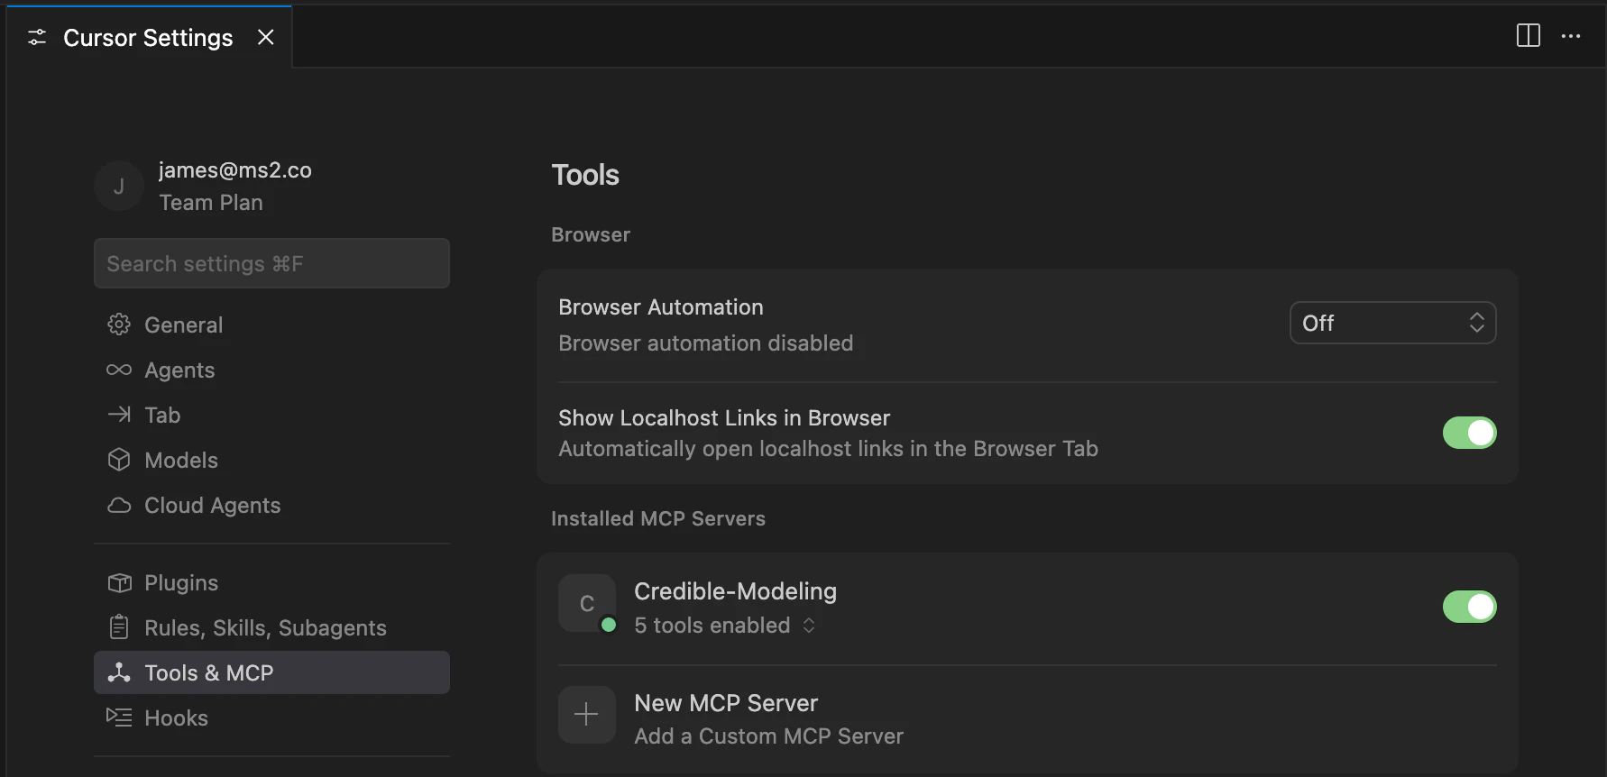Click the Tools & MCP node icon
Screen dimensions: 1607x777
[119, 672]
